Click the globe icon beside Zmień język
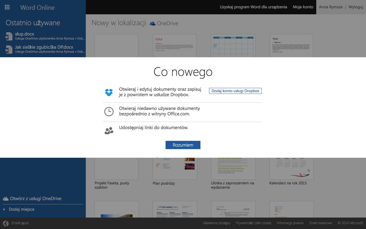Viewport: 366px width, 229px height. pyautogui.click(x=6, y=223)
